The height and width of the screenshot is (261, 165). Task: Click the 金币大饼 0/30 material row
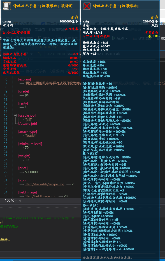40,69
